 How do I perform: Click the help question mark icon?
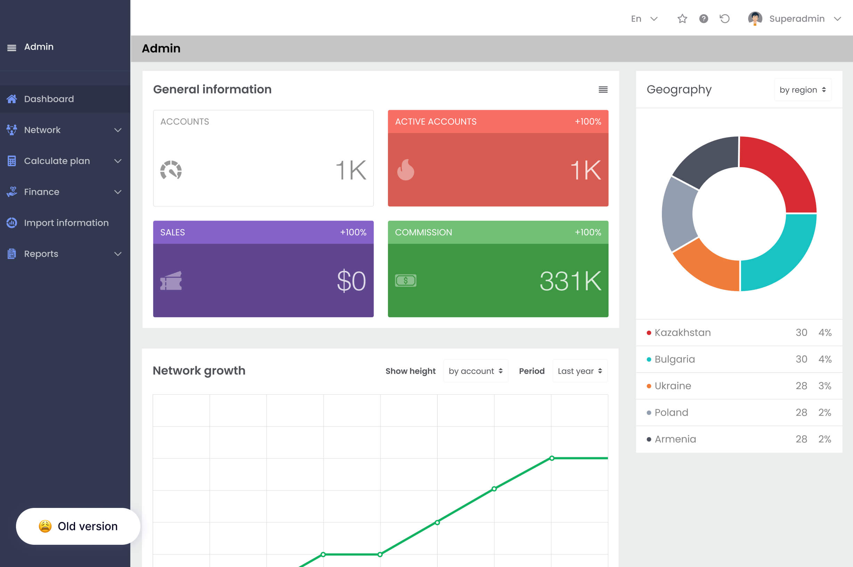coord(703,18)
